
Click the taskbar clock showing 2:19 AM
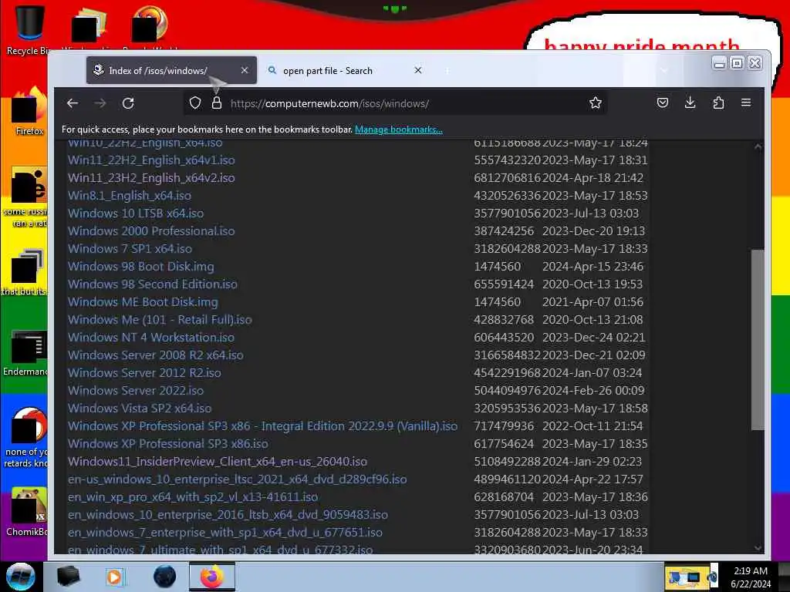point(751,577)
